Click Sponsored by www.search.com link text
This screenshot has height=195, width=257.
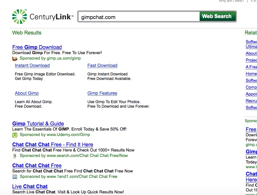click(74, 156)
